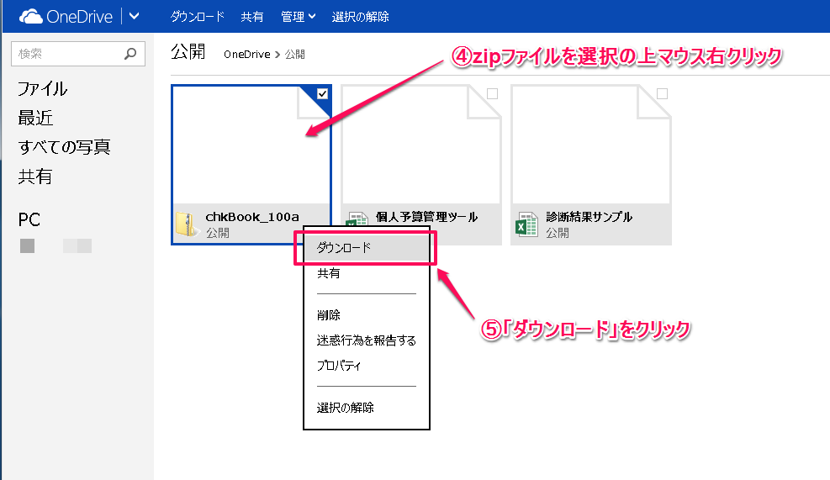Uncheck the chkBook_100a selection checkbox
Screen dimensions: 830x480
pos(322,94)
